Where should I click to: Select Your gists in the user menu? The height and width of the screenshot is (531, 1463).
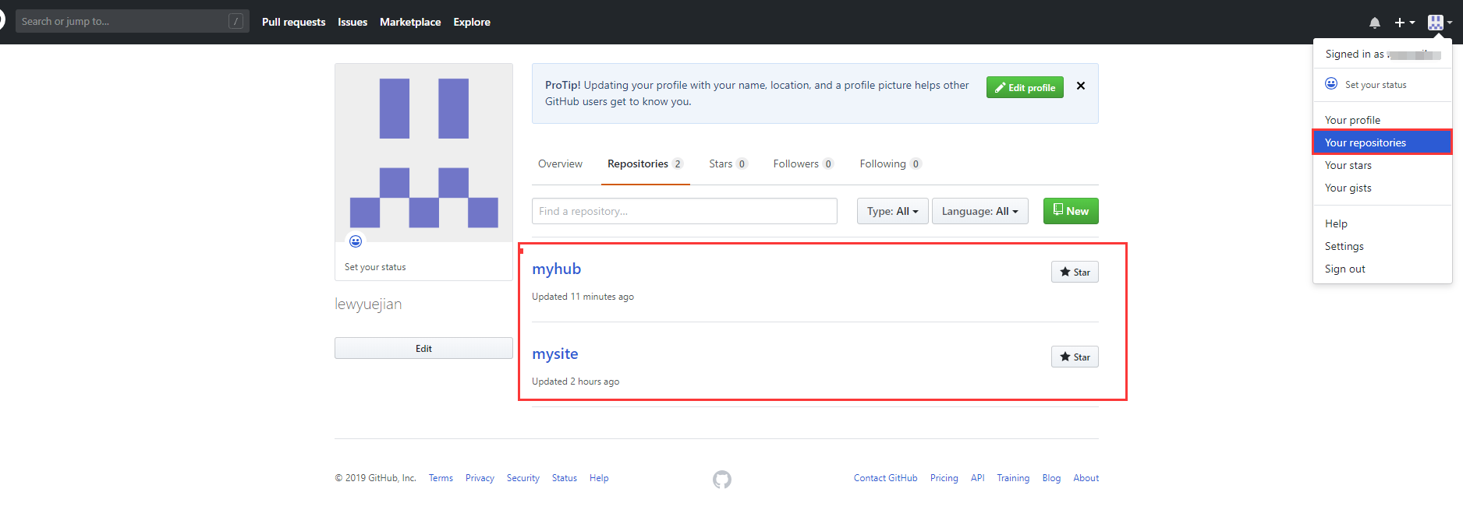(x=1382, y=188)
